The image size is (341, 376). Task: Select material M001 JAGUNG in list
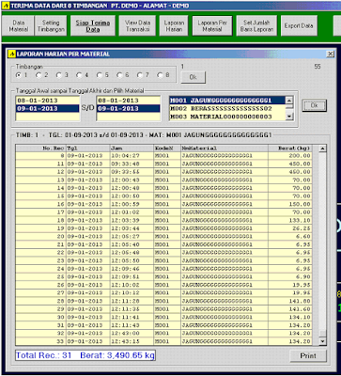point(227,101)
